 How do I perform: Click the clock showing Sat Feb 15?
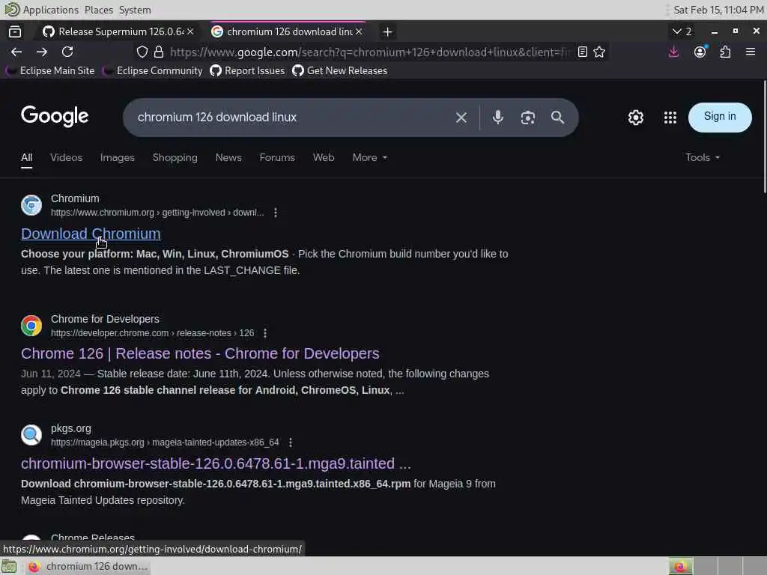pos(718,10)
